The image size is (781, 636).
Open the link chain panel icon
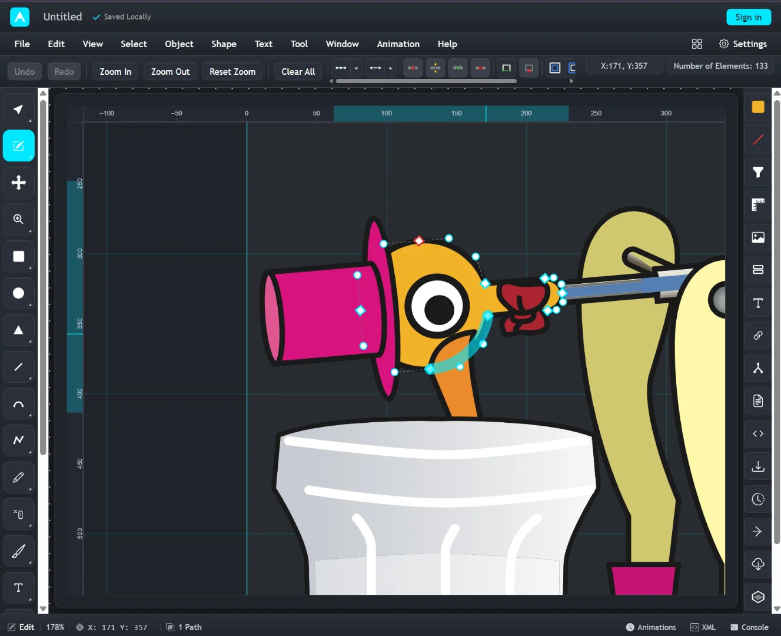[x=758, y=335]
